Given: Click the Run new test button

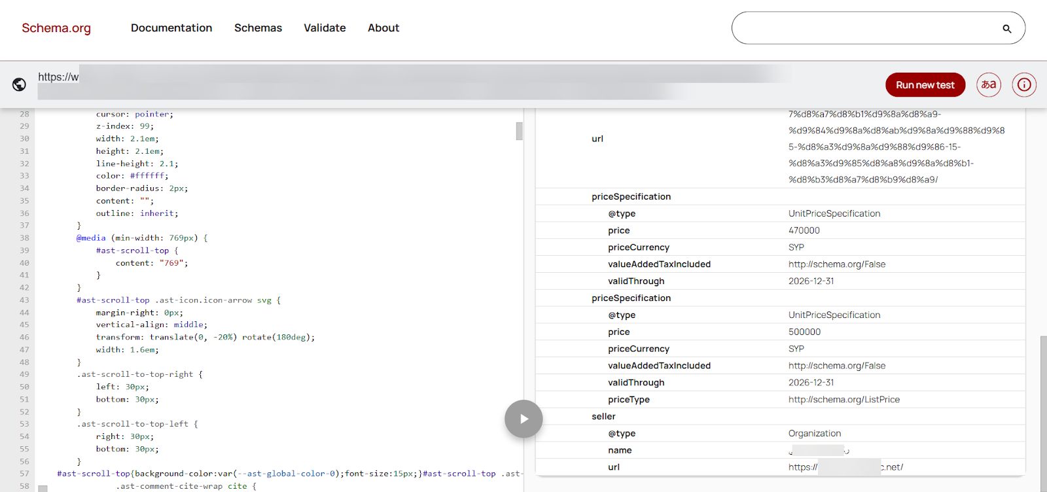Looking at the screenshot, I should tap(925, 85).
